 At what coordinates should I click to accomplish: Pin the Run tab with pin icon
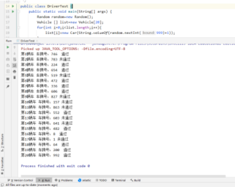tap(8, 86)
